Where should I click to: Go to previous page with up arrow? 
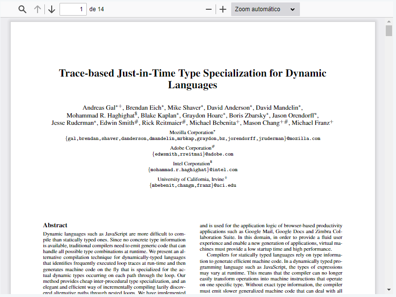click(x=38, y=9)
